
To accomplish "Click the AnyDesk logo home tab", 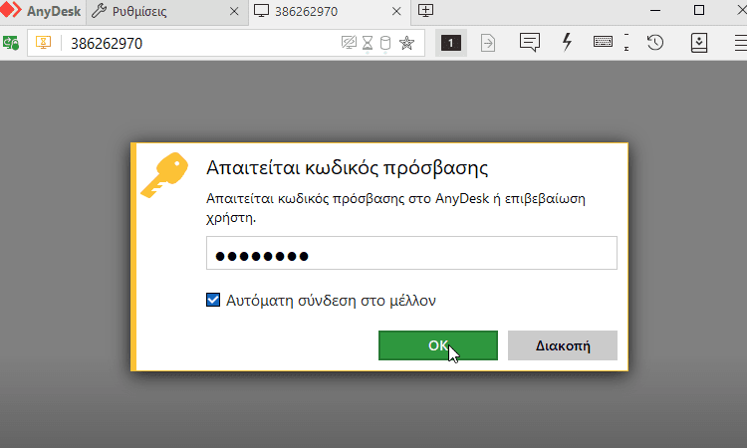I will point(42,11).
